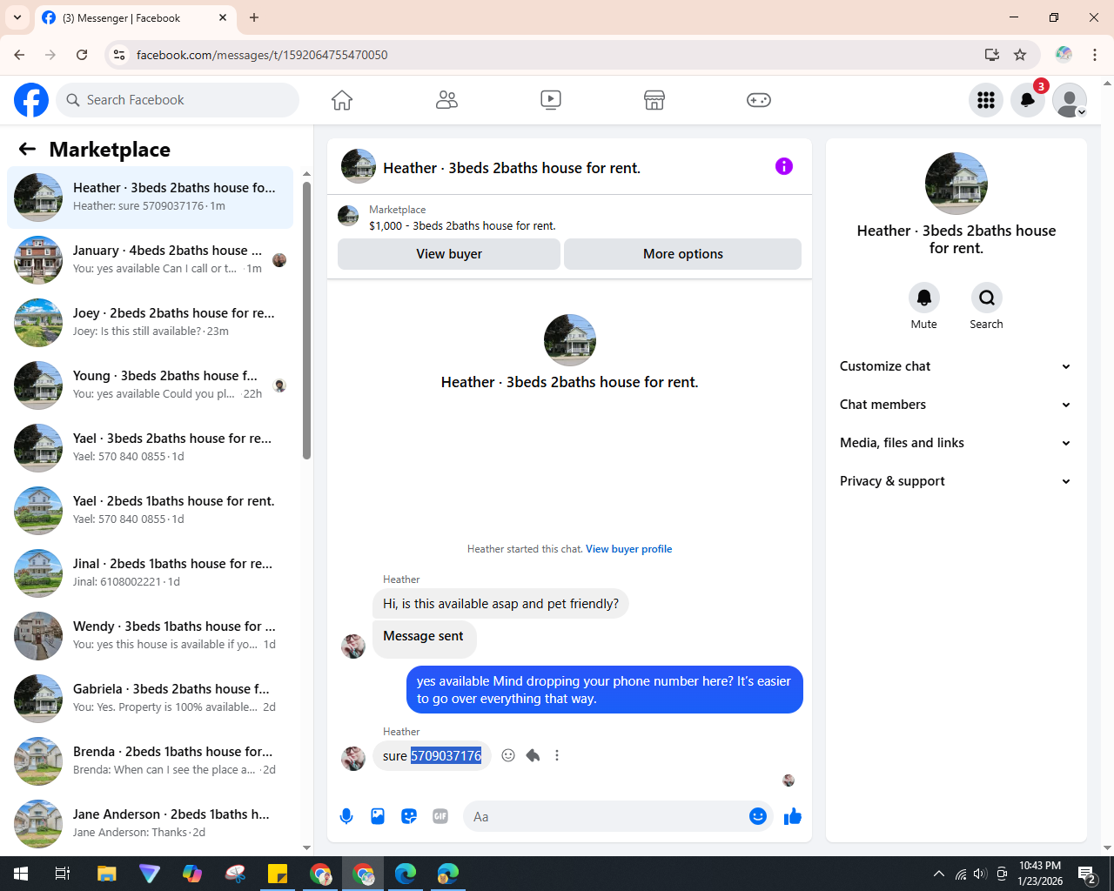Open Brenda 2beds 1baths conversation
The height and width of the screenshot is (891, 1114).
[x=151, y=761]
